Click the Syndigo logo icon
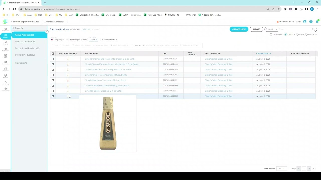 pyautogui.click(x=5, y=22)
